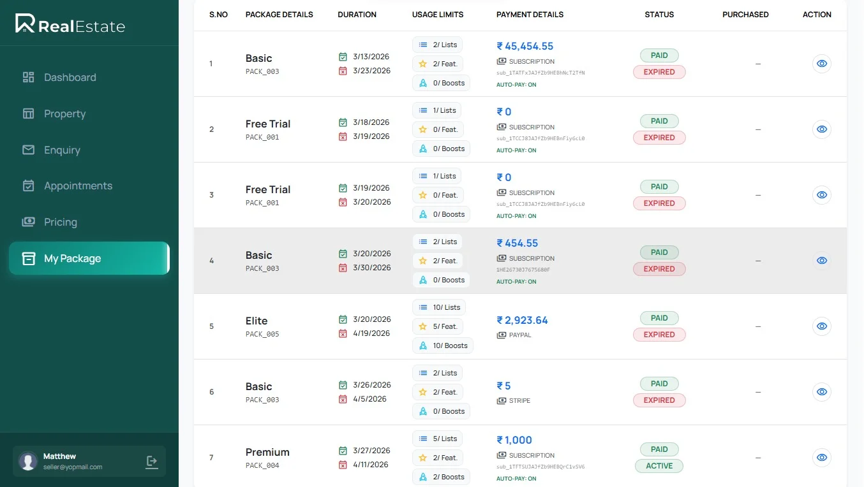Click the PAYPAL payment method label
Screen dimensions: 864x487
[520, 335]
